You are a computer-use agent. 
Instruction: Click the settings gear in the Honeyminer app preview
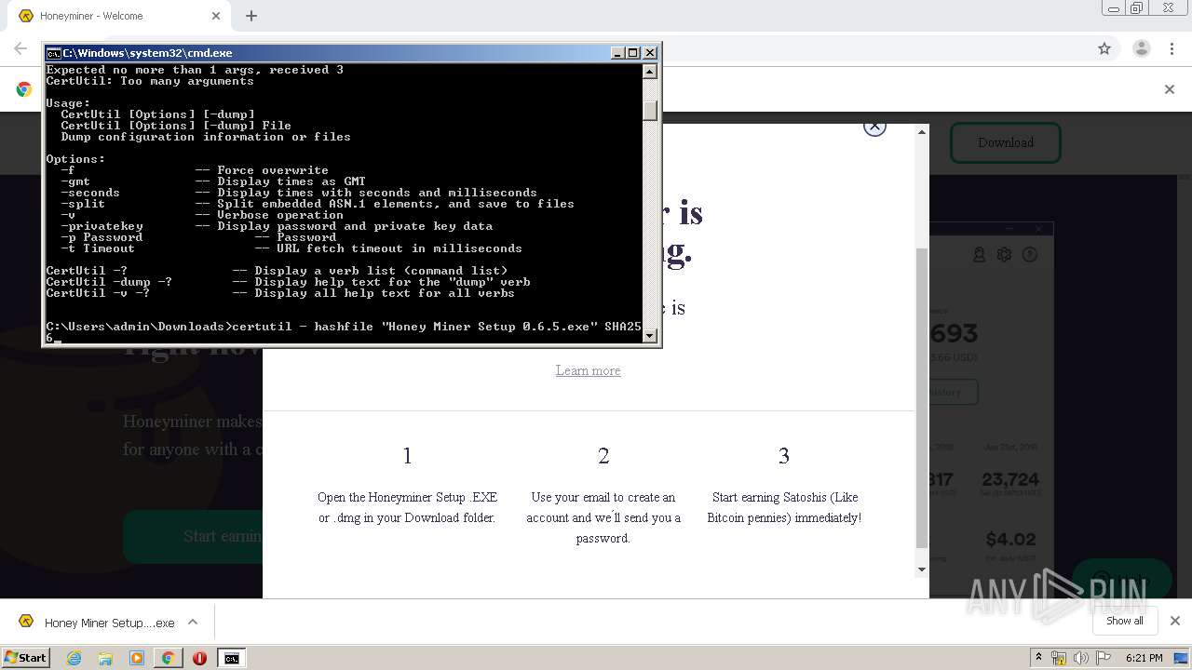1004,254
